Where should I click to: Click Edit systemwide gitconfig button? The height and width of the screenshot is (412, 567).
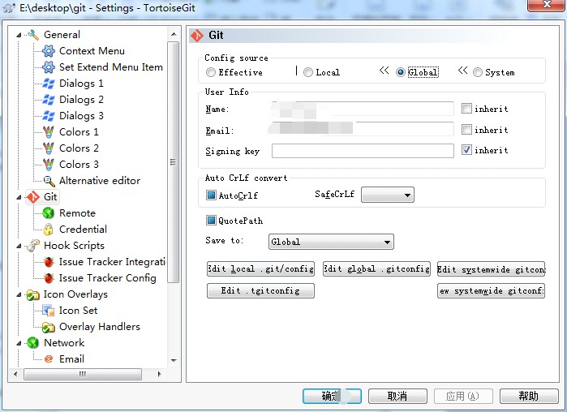pyautogui.click(x=491, y=269)
